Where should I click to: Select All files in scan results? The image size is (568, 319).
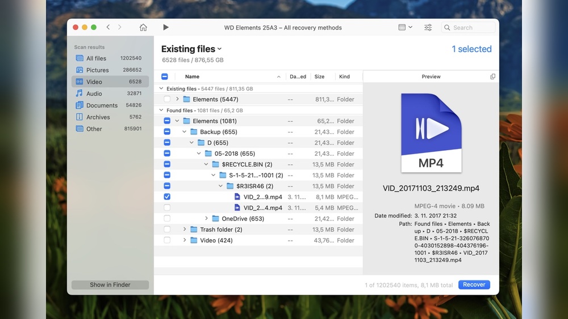point(110,58)
